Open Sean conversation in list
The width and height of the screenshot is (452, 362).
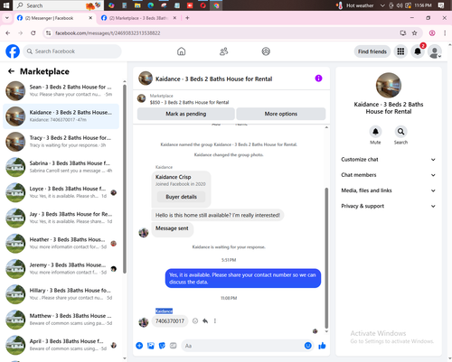pos(61,90)
